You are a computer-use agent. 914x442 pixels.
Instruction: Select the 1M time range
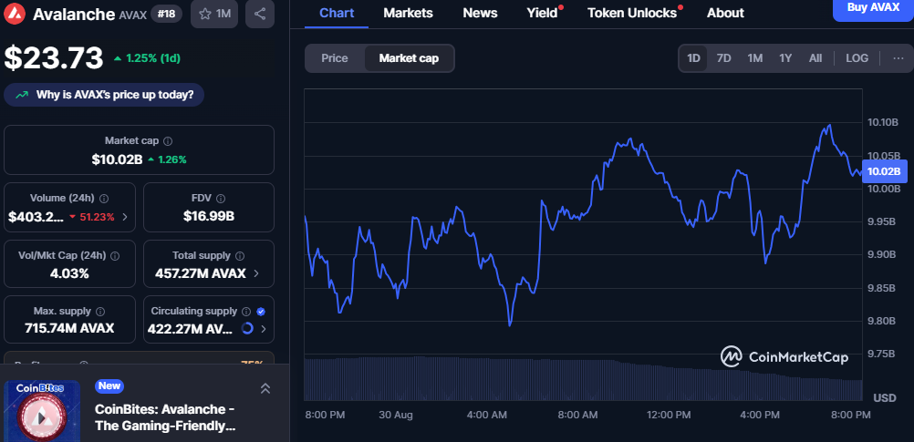click(755, 58)
